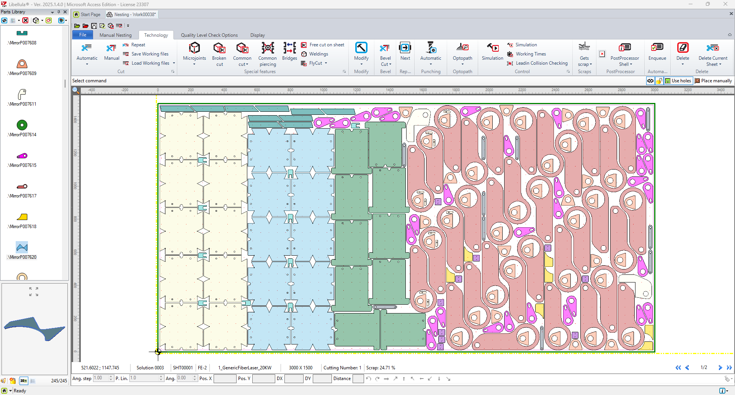Jump to the first sheet page

point(678,367)
